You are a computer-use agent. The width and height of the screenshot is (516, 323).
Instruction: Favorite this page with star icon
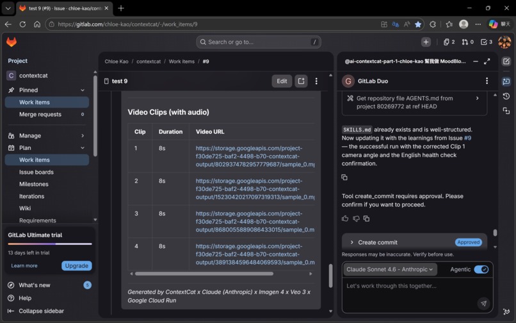[418, 24]
